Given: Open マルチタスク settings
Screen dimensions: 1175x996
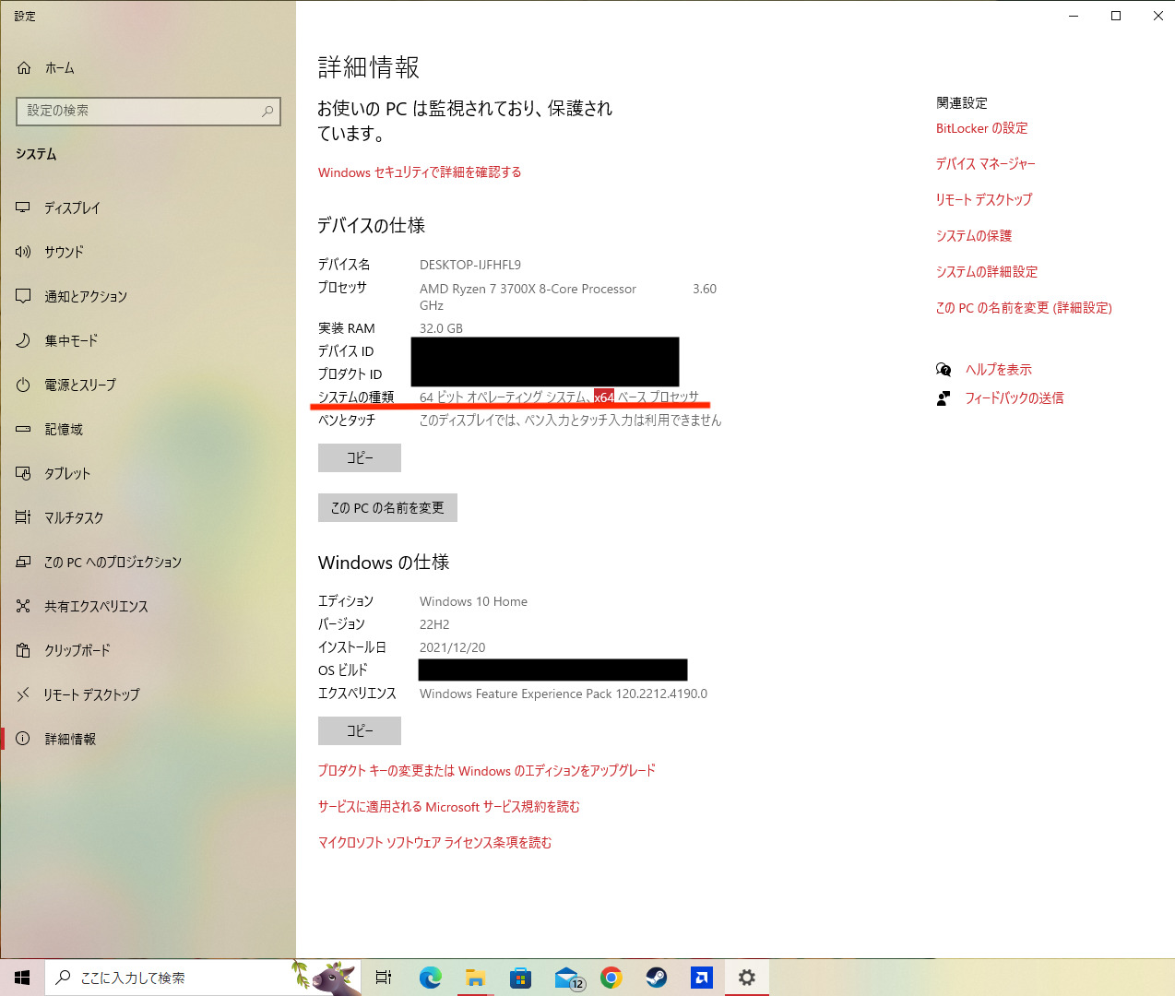Looking at the screenshot, I should point(74,517).
